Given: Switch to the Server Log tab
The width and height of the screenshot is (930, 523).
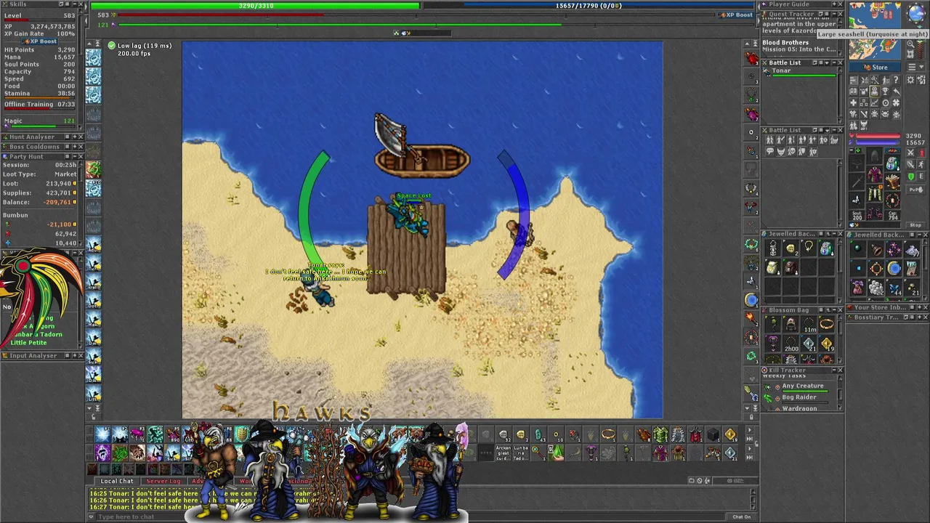Looking at the screenshot, I should (x=163, y=481).
